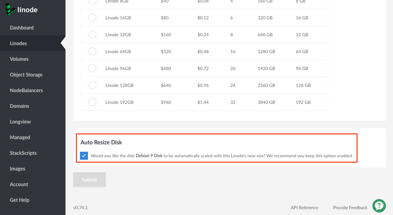
Task: Go to Volumes in the sidebar
Action: pos(19,59)
